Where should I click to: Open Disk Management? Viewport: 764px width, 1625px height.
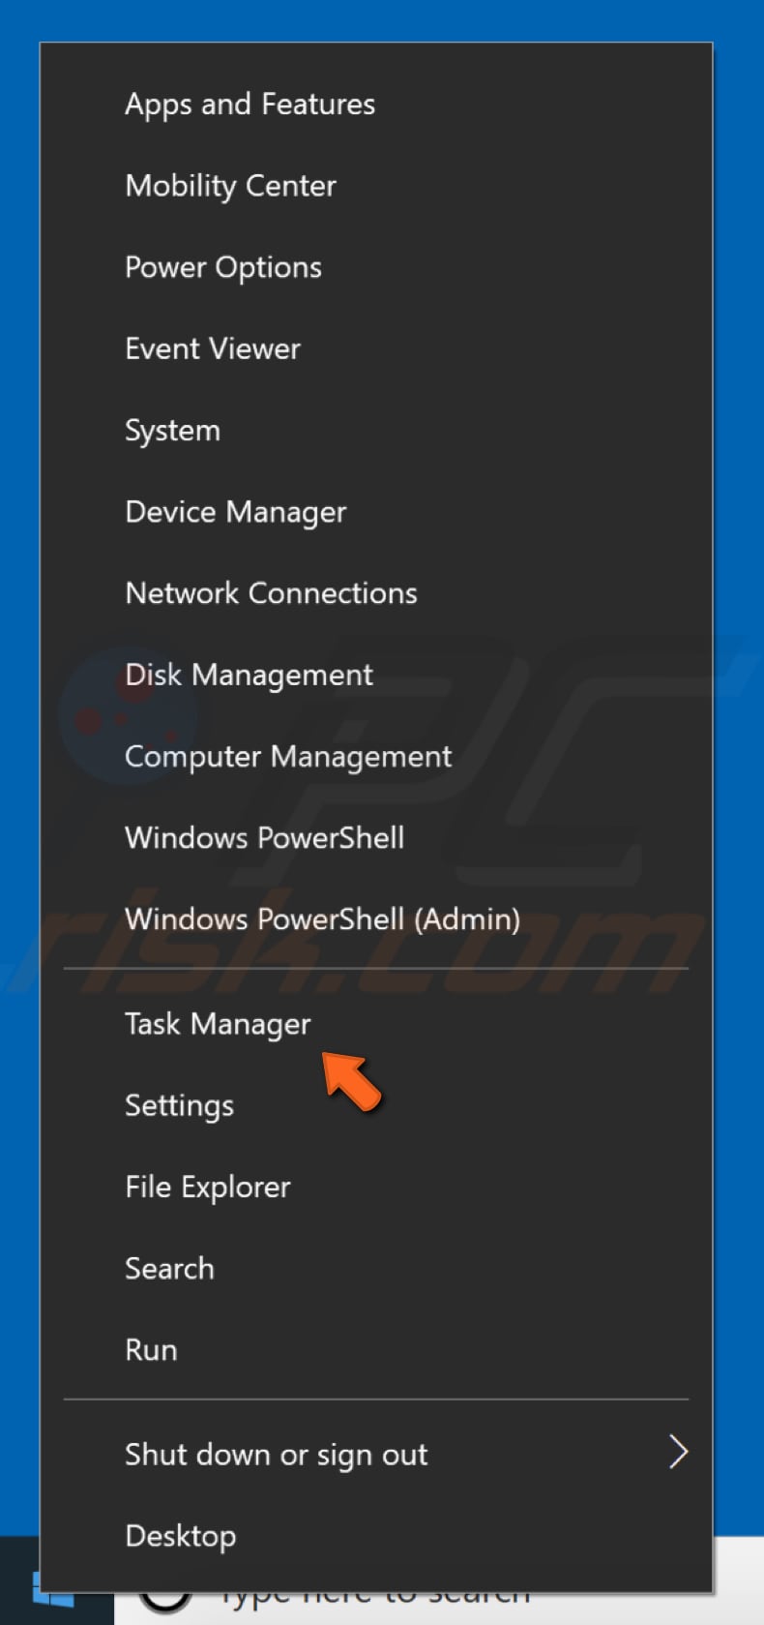[249, 675]
